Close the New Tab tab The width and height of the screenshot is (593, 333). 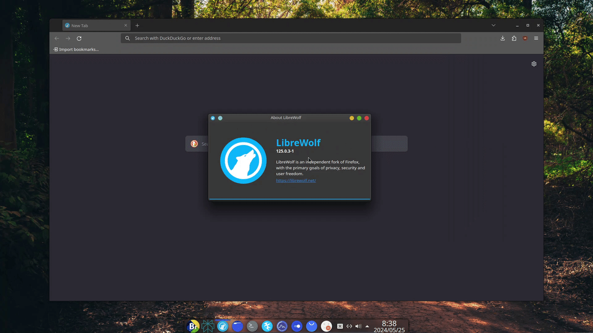pos(126,26)
